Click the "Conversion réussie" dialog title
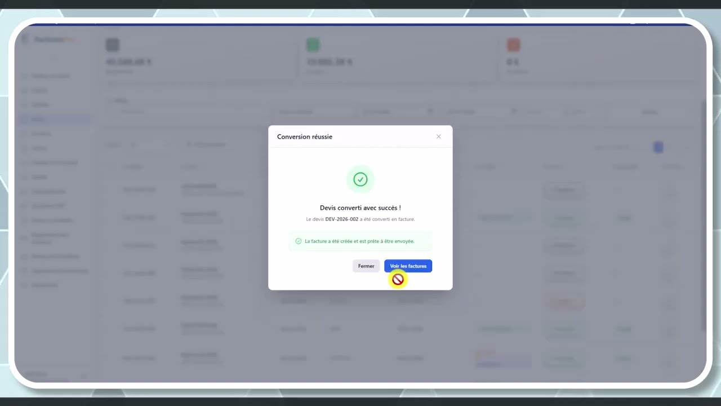721x406 pixels. pyautogui.click(x=305, y=136)
